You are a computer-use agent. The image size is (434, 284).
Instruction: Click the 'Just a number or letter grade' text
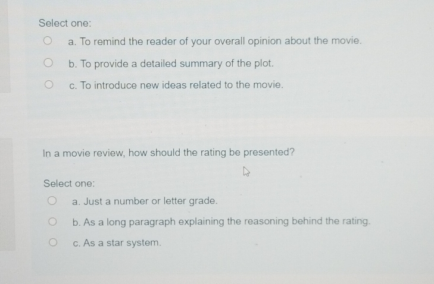pyautogui.click(x=145, y=201)
